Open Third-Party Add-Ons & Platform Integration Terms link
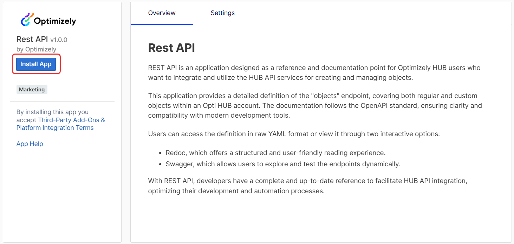 [x=61, y=124]
